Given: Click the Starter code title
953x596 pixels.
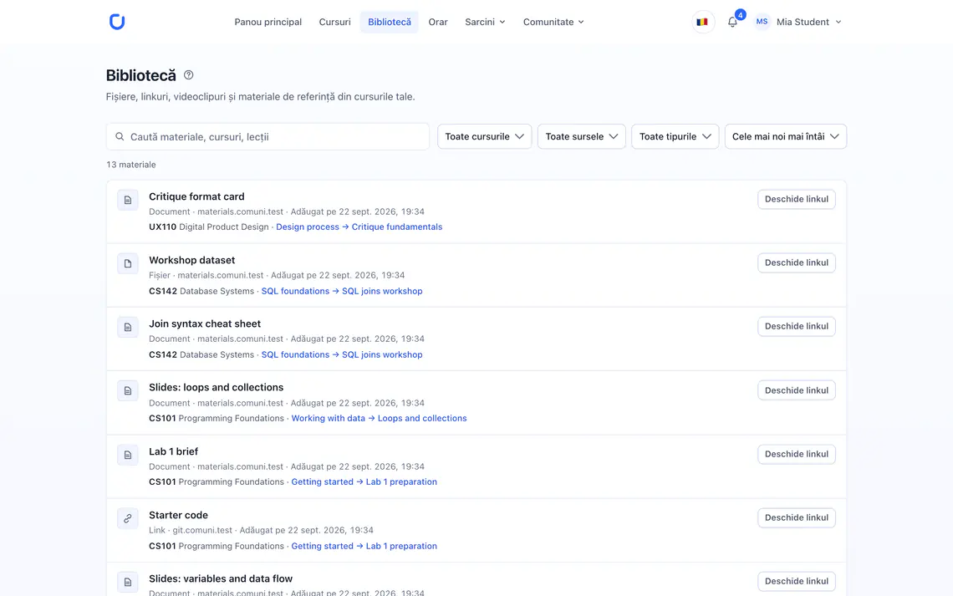Looking at the screenshot, I should [x=179, y=515].
